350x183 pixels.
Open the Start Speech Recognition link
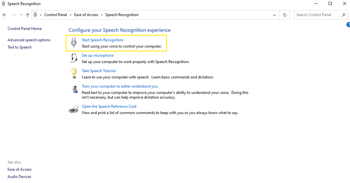click(x=102, y=40)
